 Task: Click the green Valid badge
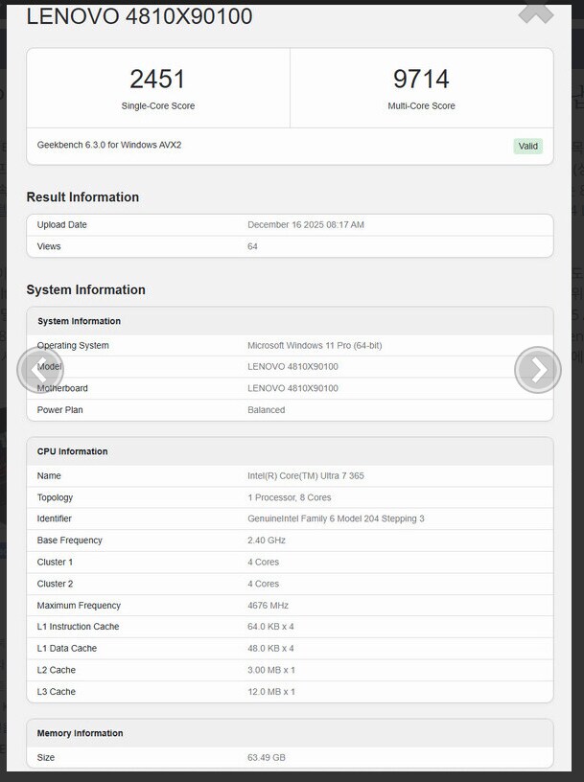527,146
